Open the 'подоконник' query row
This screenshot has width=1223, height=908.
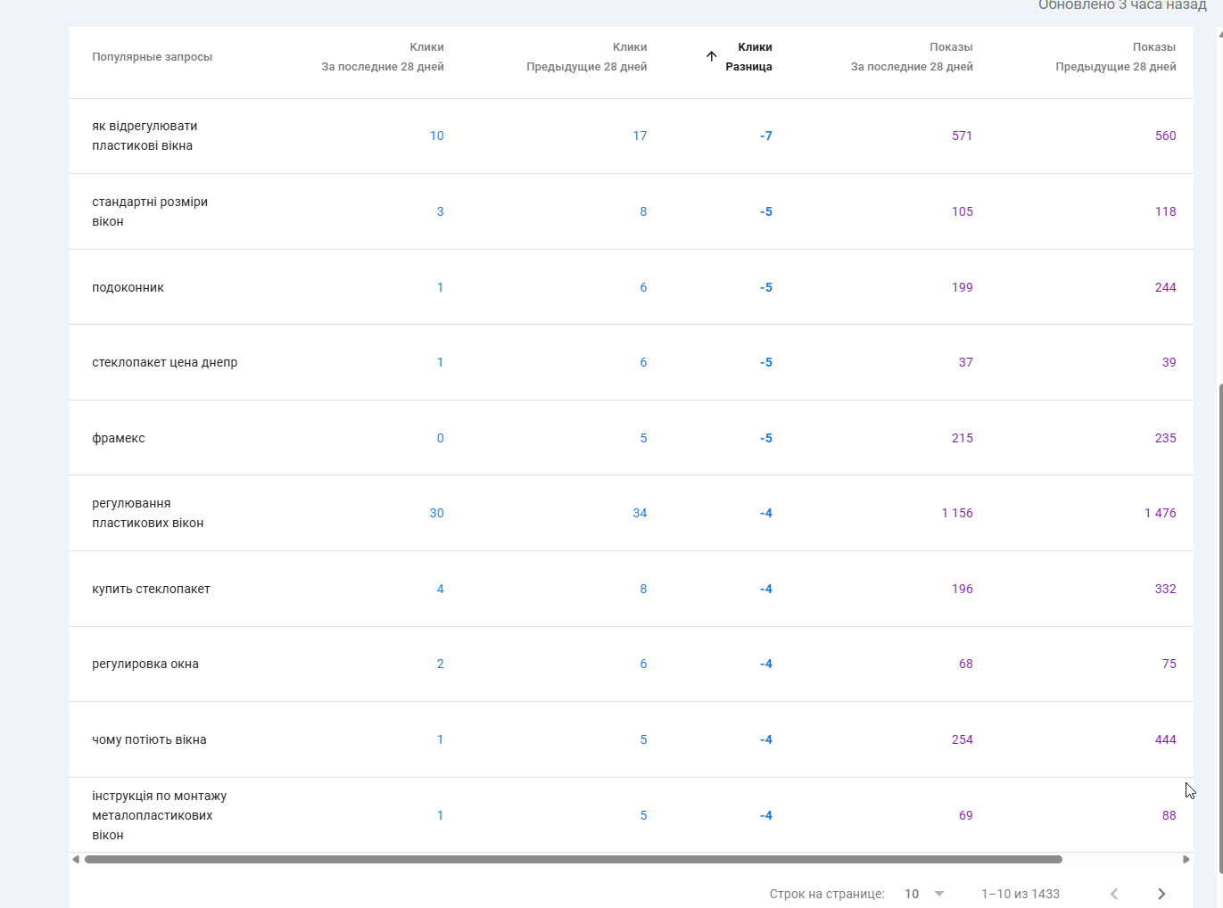click(128, 287)
